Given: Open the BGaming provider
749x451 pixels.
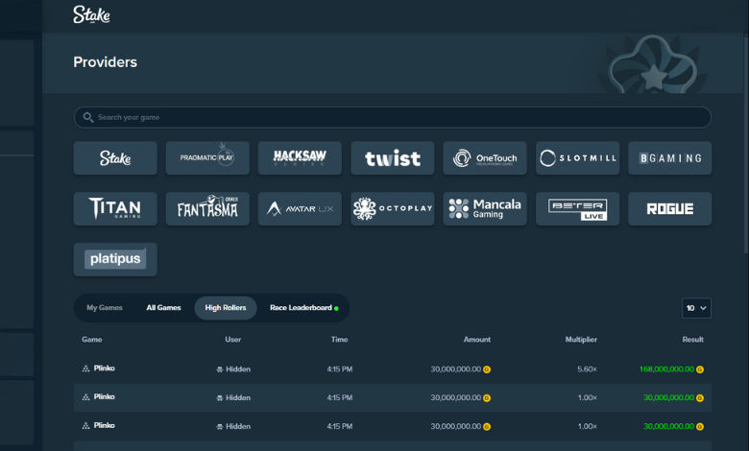Looking at the screenshot, I should click(x=669, y=158).
